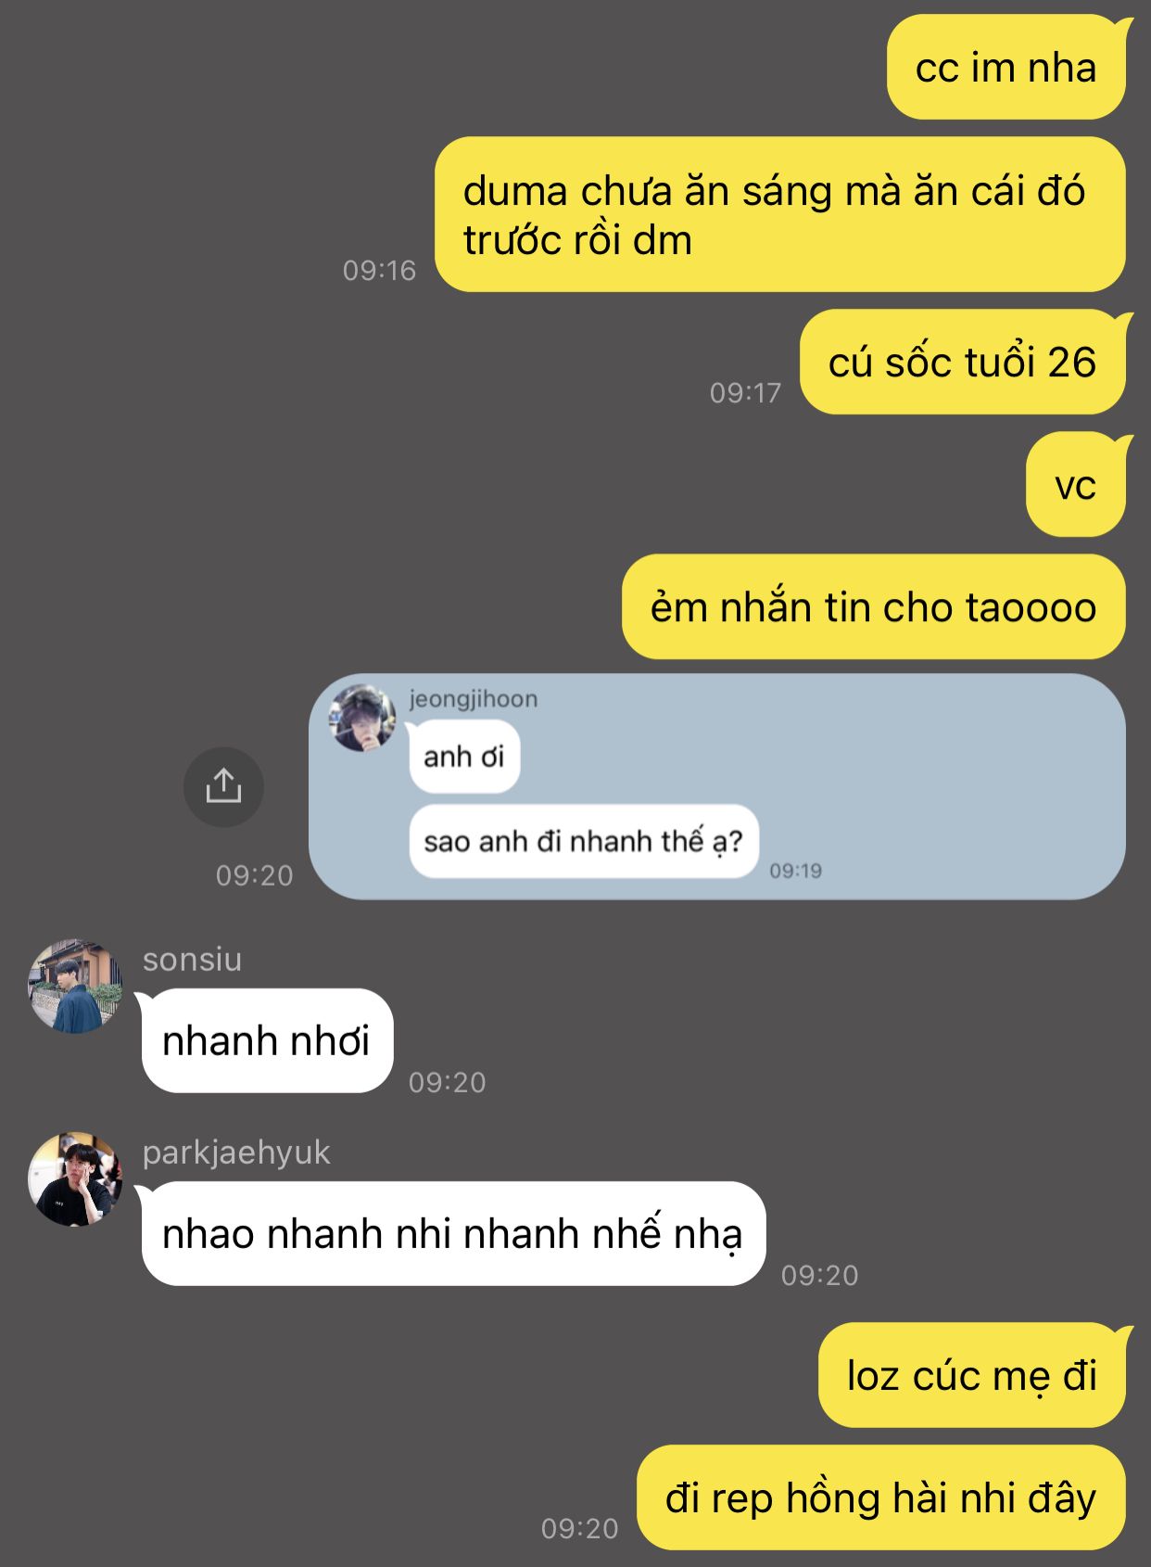Select the 'cú sốc tuổi 26' message
1151x1567 pixels.
(964, 362)
